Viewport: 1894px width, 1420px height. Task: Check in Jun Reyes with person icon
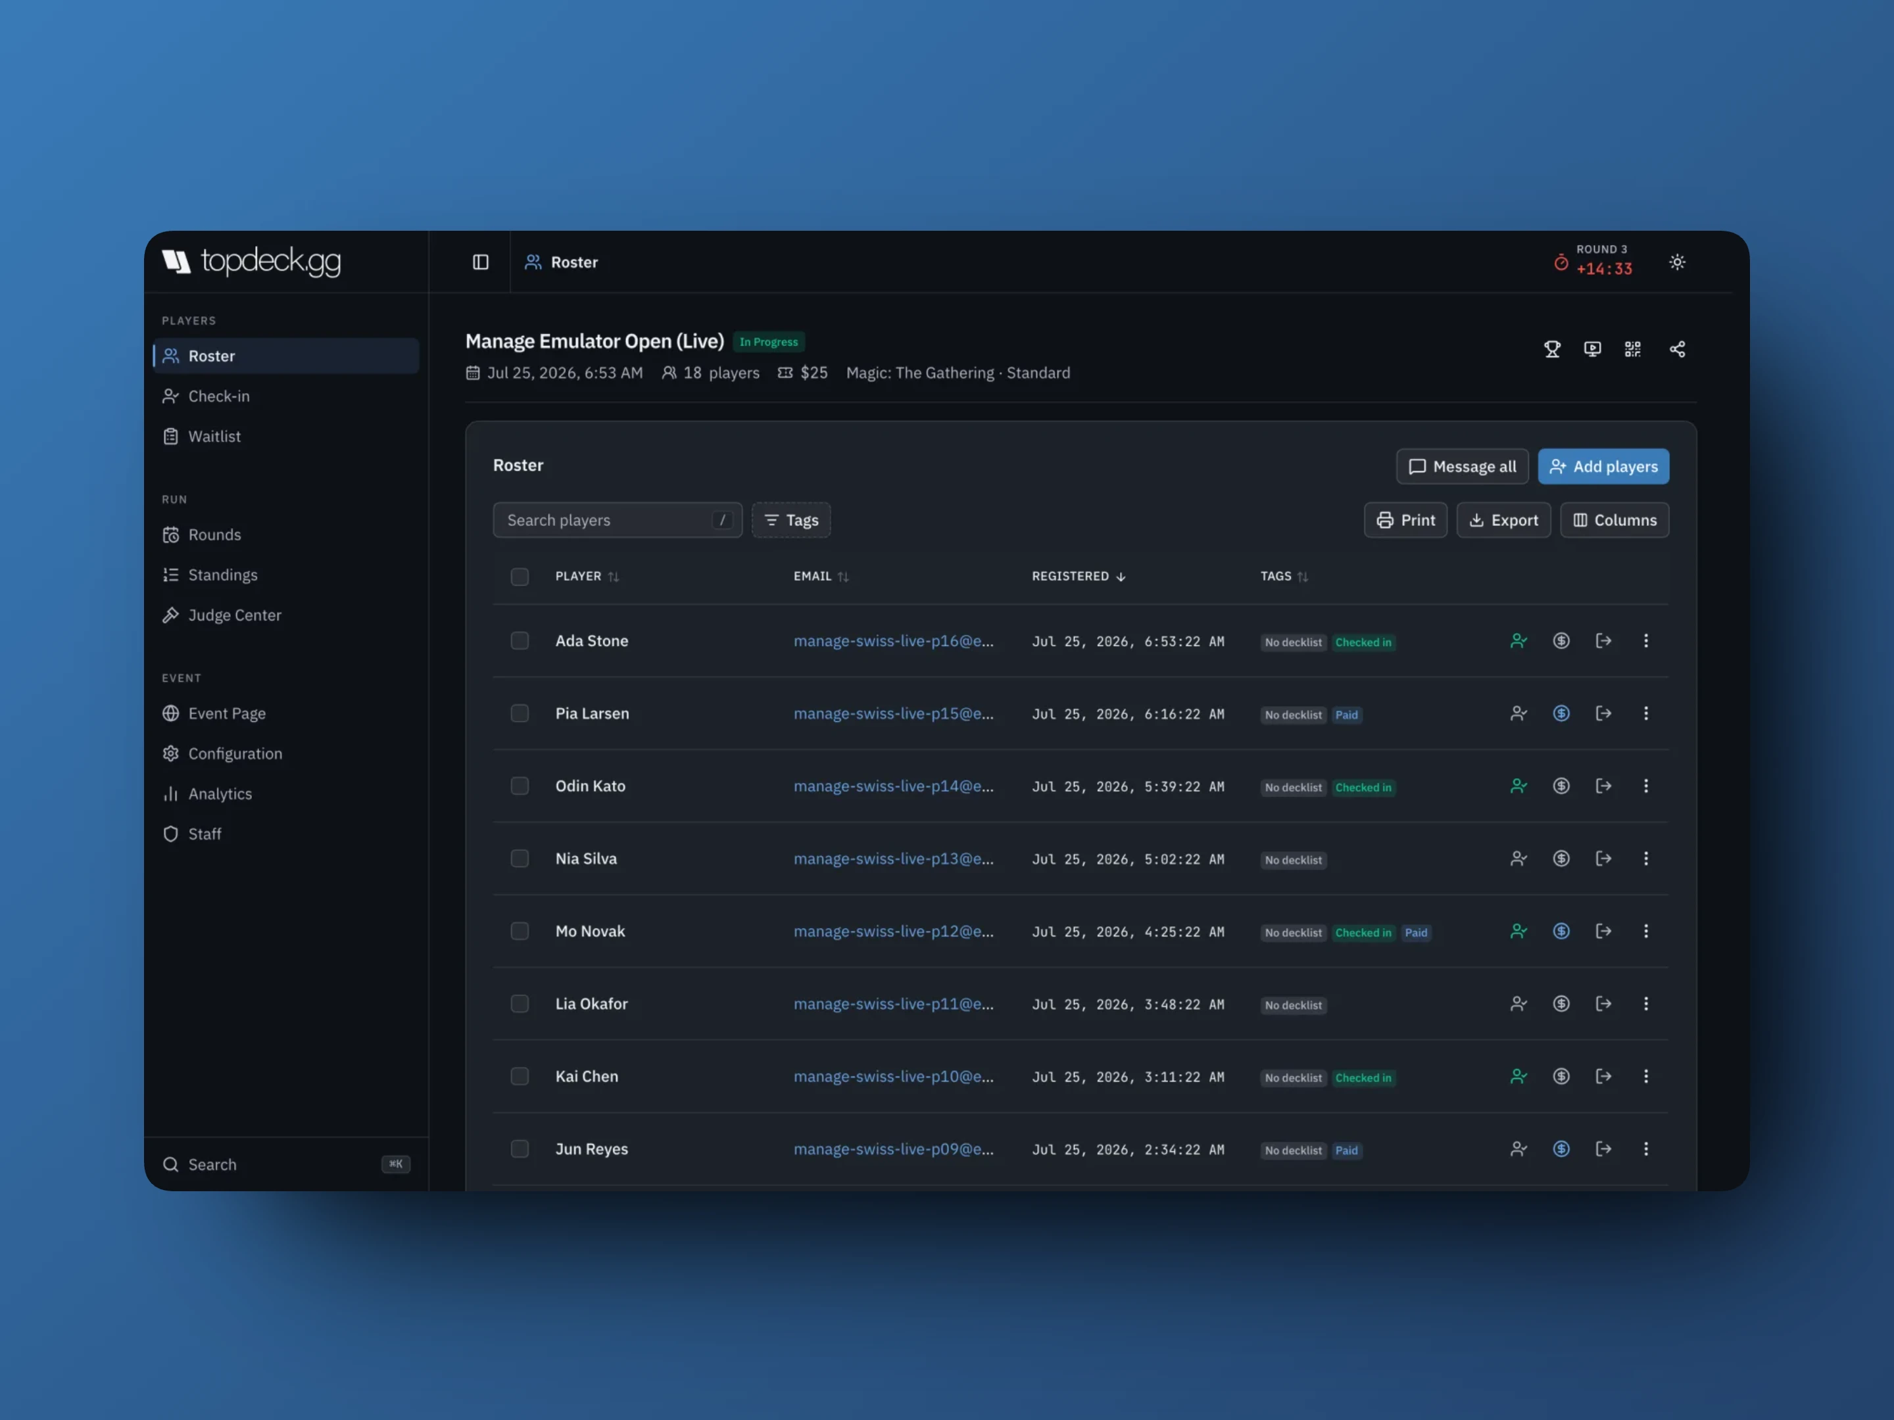tap(1518, 1148)
